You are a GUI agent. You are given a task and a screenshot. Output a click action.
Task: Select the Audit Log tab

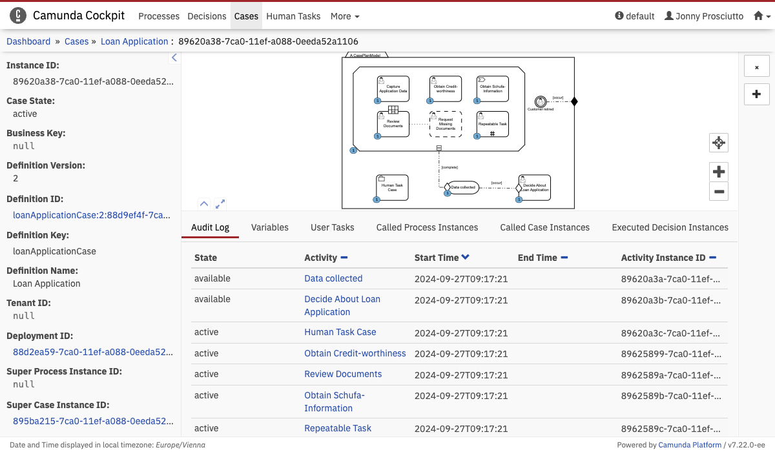pyautogui.click(x=211, y=227)
